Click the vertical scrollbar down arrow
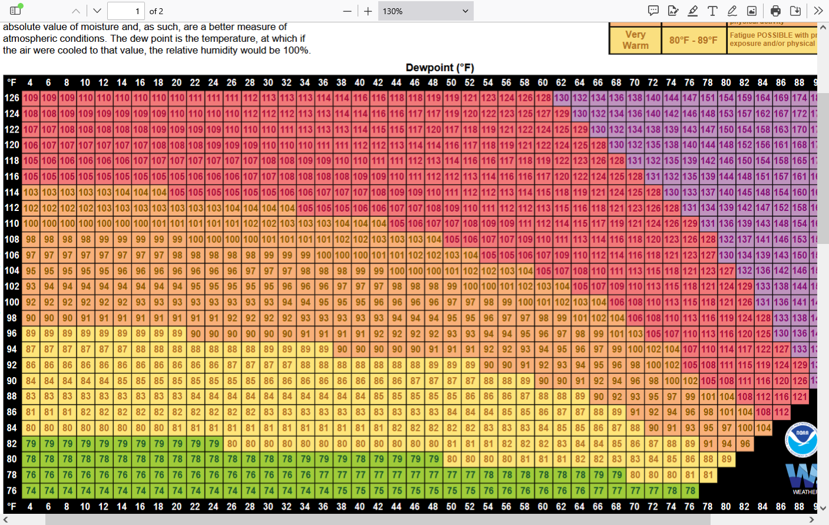This screenshot has width=829, height=525. click(x=823, y=508)
